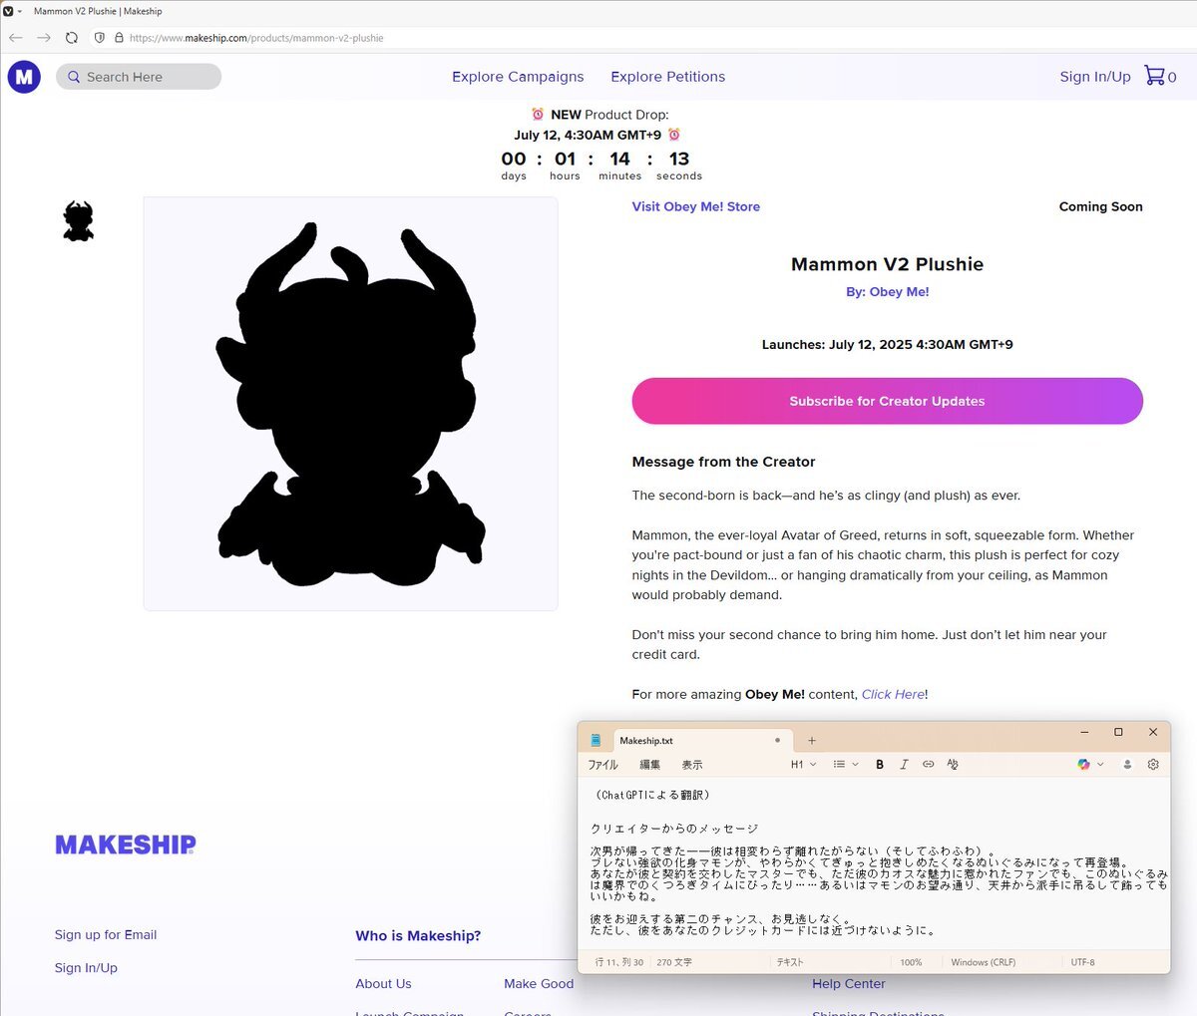Apply italic formatting in Notepad
The height and width of the screenshot is (1016, 1197).
click(x=904, y=765)
